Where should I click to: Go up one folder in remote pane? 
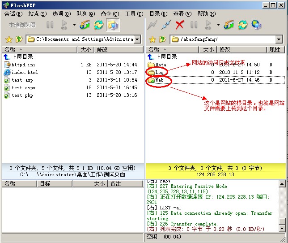coord(162,39)
